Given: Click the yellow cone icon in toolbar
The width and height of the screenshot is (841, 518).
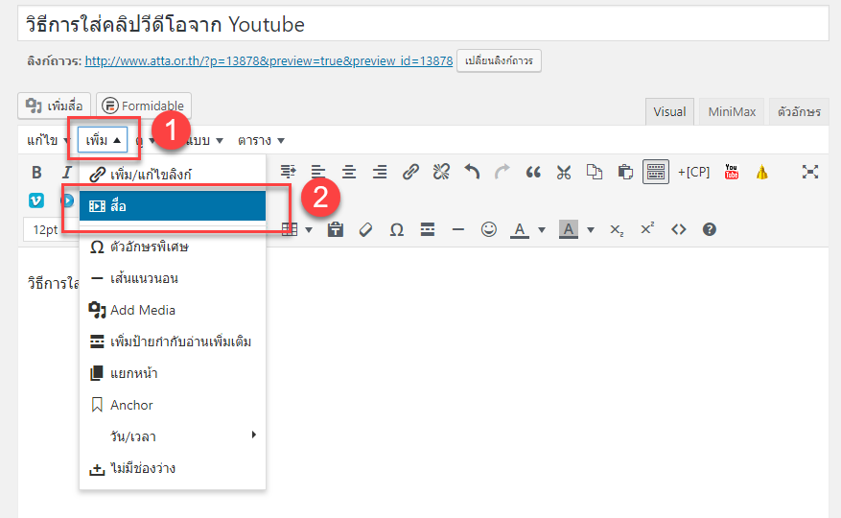Looking at the screenshot, I should 762,172.
